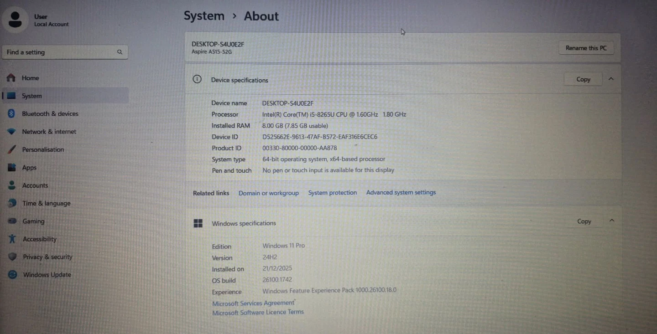The image size is (657, 334).
Task: Click the System type value 64-bit operating system
Action: [x=324, y=159]
